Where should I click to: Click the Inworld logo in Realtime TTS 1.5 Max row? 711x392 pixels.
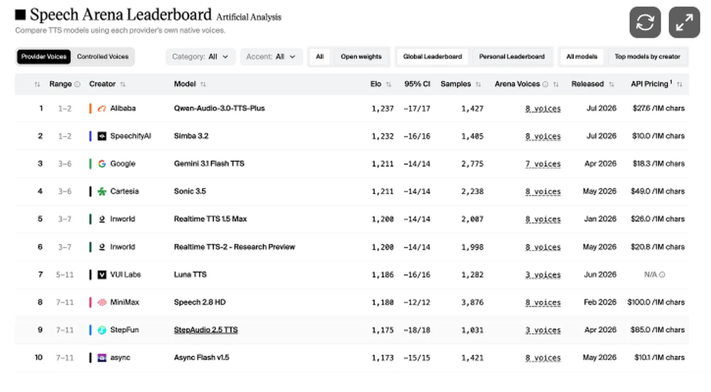click(102, 219)
